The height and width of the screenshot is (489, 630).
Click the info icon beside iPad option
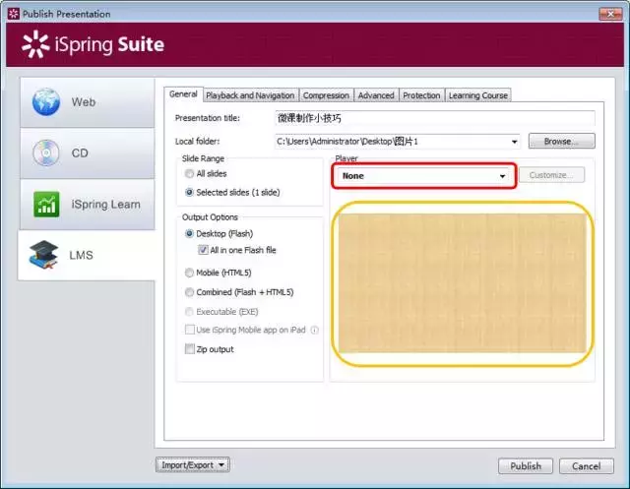coord(315,330)
